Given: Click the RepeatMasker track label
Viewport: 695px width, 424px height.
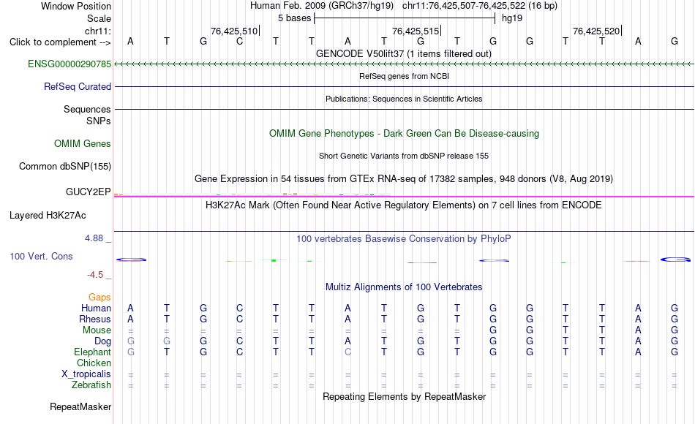Looking at the screenshot, I should (80, 406).
